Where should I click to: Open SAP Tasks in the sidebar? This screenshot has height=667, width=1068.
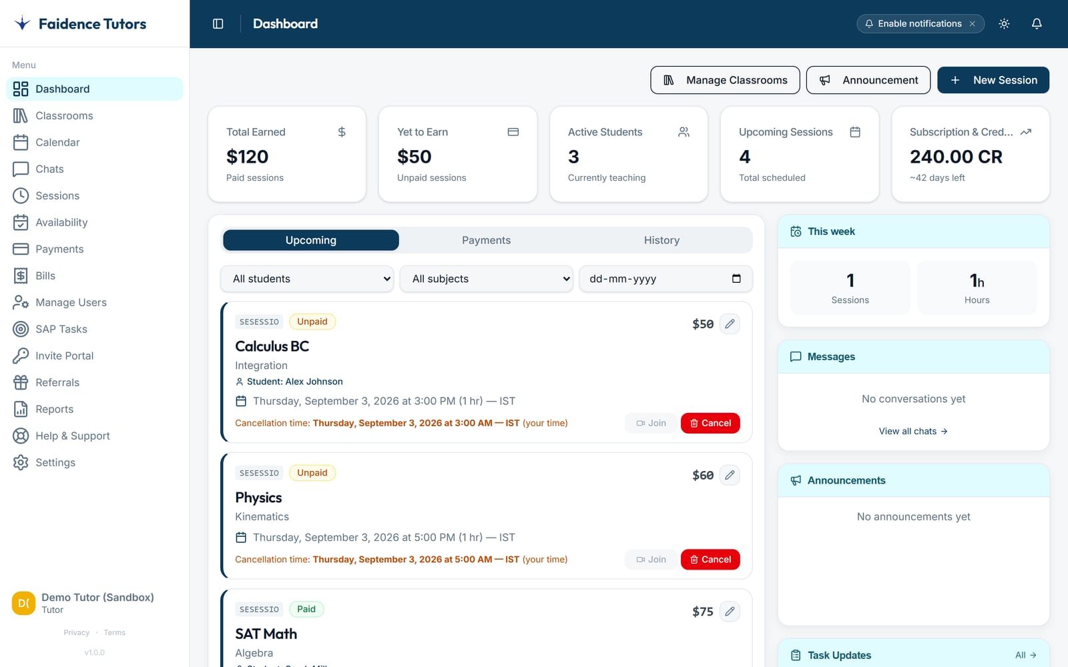(94, 329)
